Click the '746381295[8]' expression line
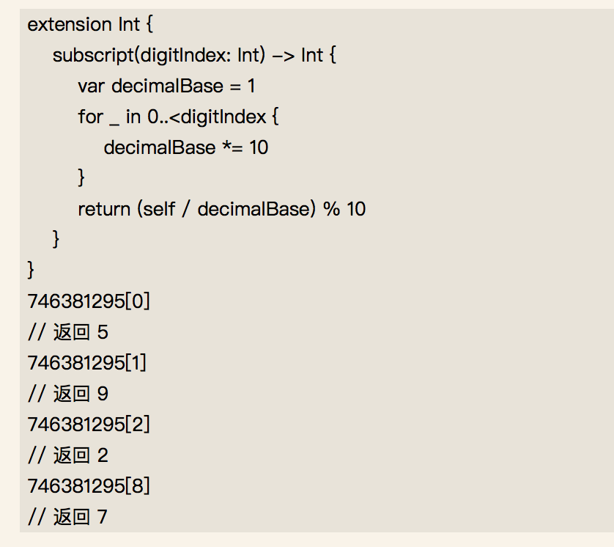The height and width of the screenshot is (547, 614). (89, 486)
